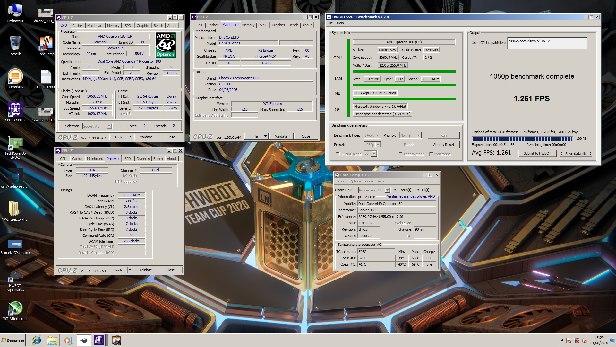
Task: Enable the Legacy mode checkbox
Action: (x=401, y=154)
